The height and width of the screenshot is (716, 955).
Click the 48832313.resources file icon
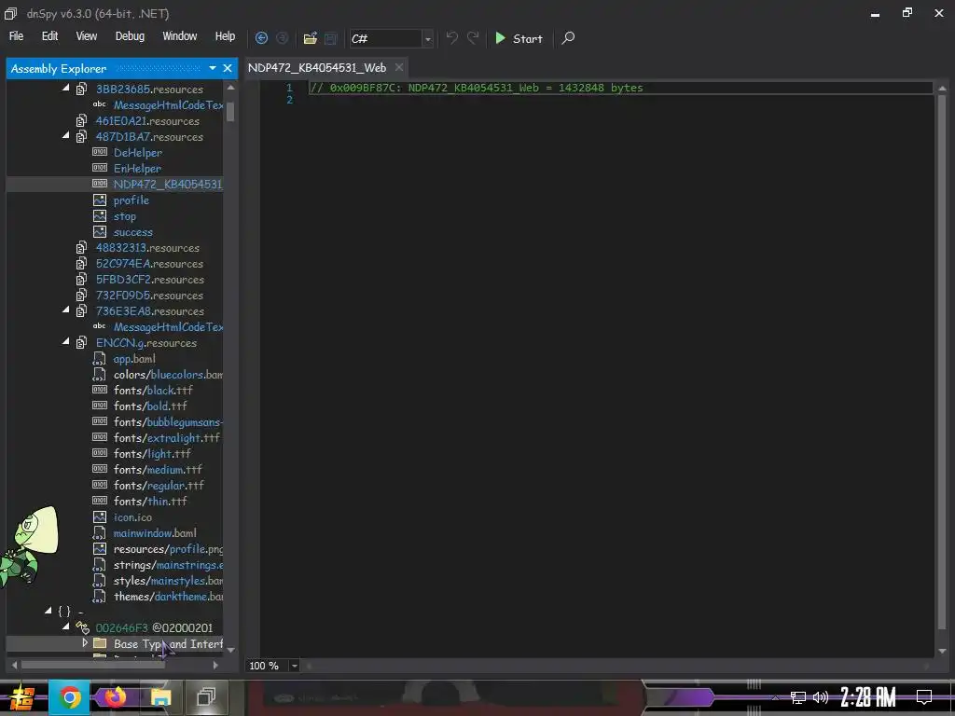point(82,247)
